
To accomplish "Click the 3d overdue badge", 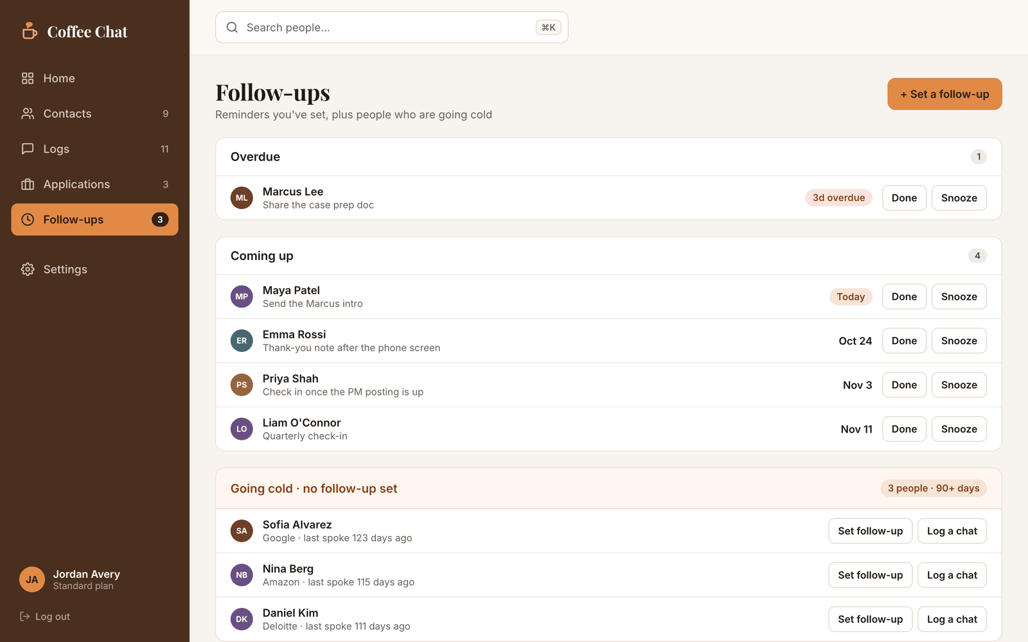I will coord(838,198).
